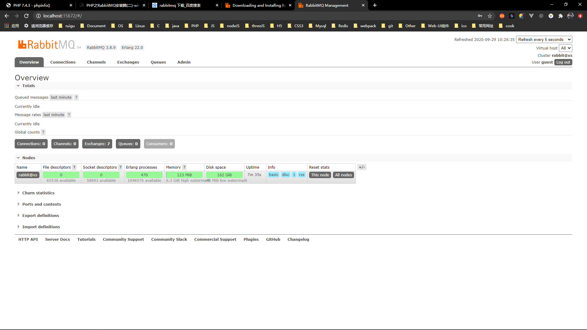Open the Tutorials footer link
587x330 pixels.
pyautogui.click(x=86, y=240)
